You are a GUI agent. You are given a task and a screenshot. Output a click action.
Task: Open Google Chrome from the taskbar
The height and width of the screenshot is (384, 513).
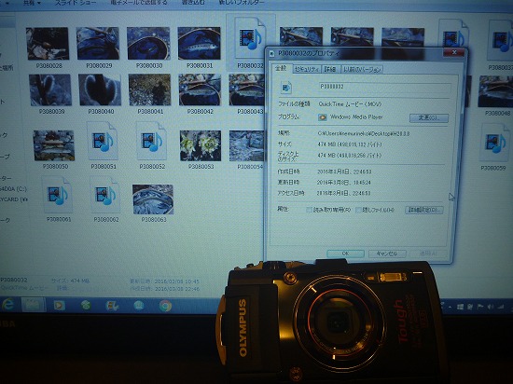(165, 306)
